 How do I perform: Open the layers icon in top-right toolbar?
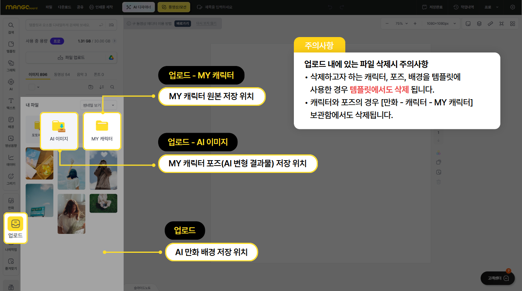pyautogui.click(x=479, y=24)
